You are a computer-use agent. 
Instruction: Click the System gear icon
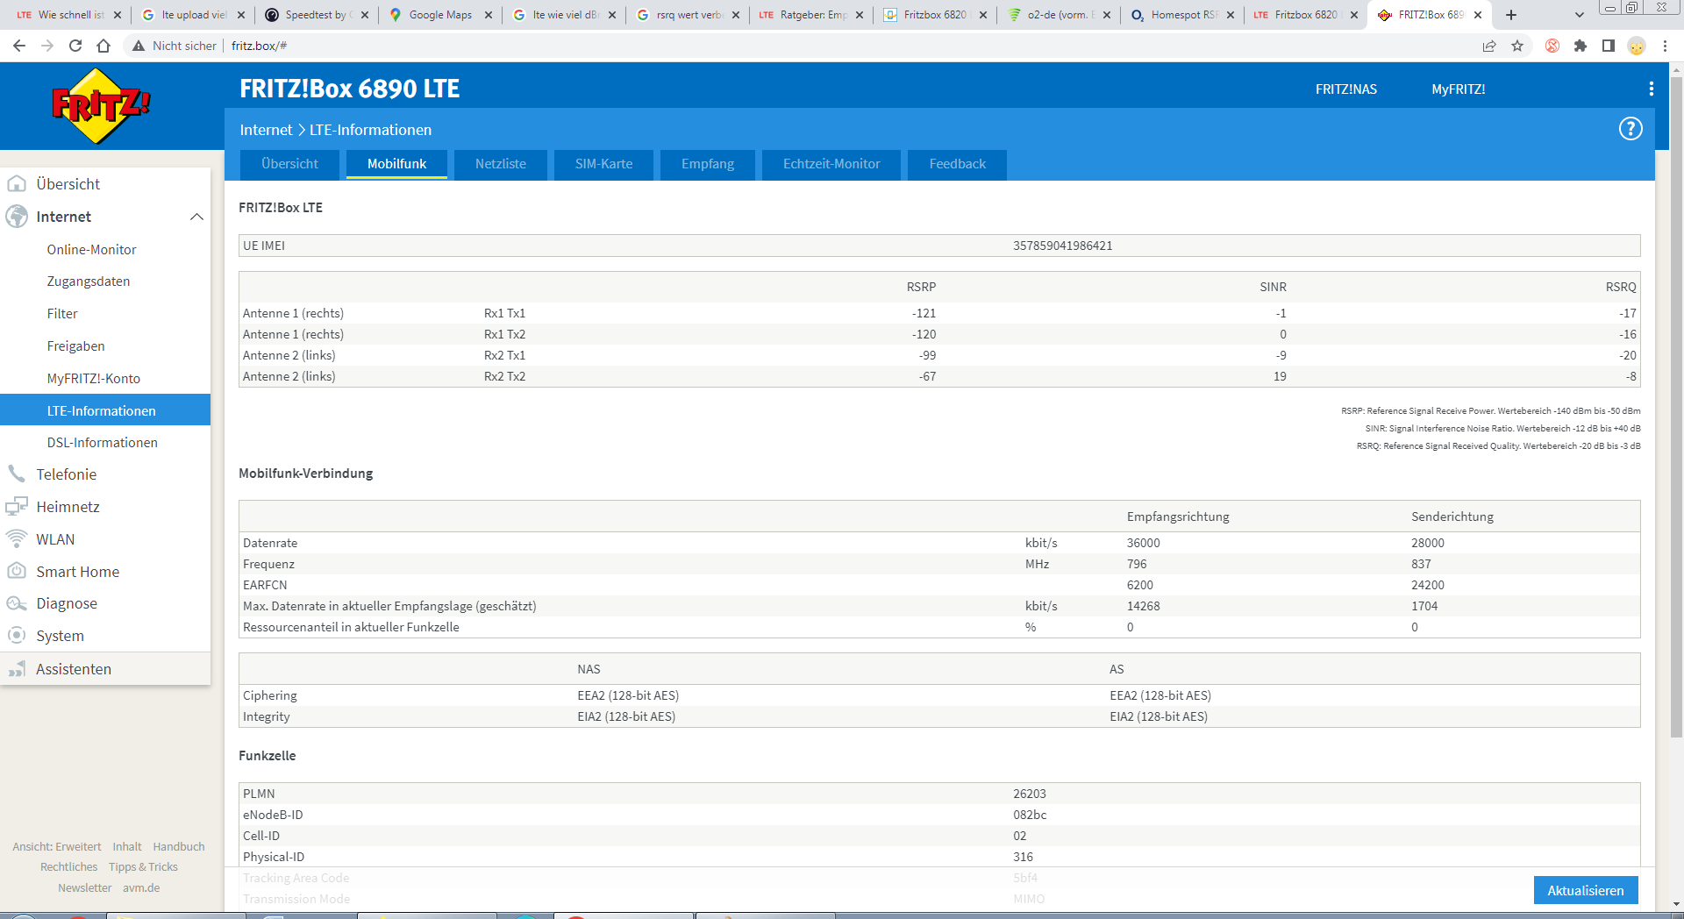pos(17,636)
